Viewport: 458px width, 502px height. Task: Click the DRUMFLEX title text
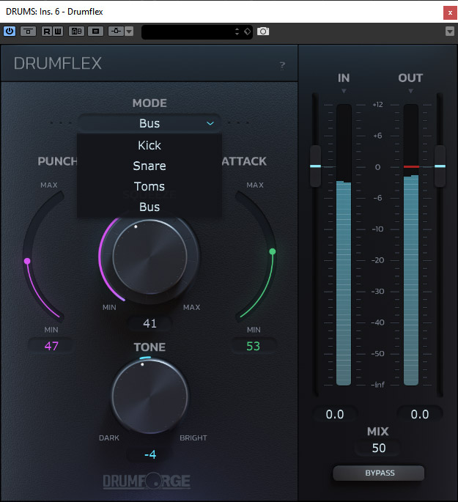pos(58,63)
